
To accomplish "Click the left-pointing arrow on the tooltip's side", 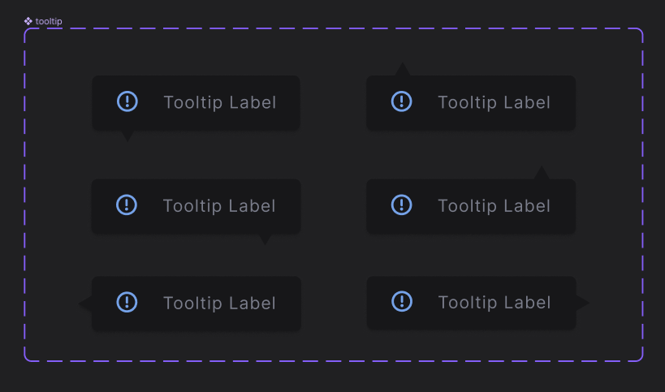I will 84,304.
